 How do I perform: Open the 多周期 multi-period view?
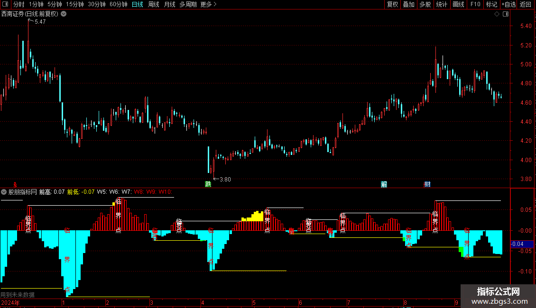pyautogui.click(x=188, y=4)
